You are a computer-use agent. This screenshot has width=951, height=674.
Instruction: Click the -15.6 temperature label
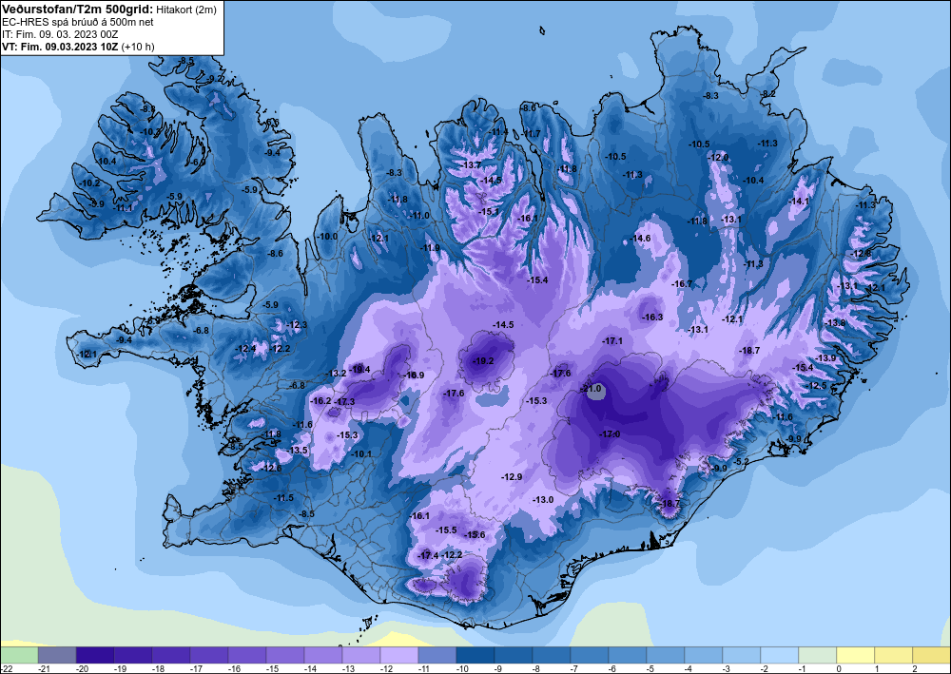475,534
